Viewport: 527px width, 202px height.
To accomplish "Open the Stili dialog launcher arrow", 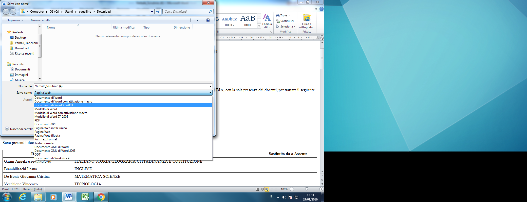I will pyautogui.click(x=271, y=32).
